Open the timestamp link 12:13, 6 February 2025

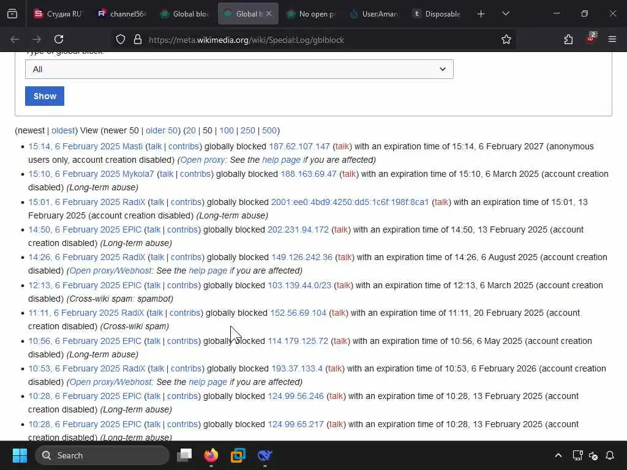coord(74,285)
